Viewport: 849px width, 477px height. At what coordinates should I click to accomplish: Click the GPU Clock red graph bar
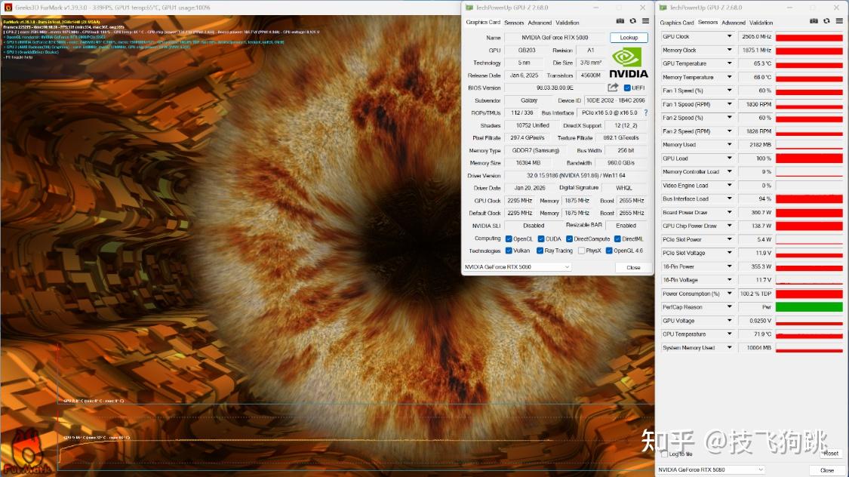coord(809,37)
